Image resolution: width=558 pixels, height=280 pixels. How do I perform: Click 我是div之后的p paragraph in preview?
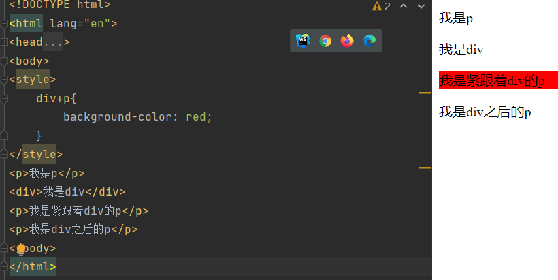485,112
